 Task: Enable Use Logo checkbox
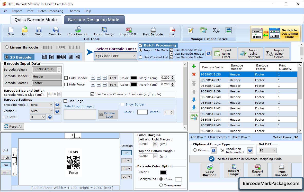pos(65,101)
